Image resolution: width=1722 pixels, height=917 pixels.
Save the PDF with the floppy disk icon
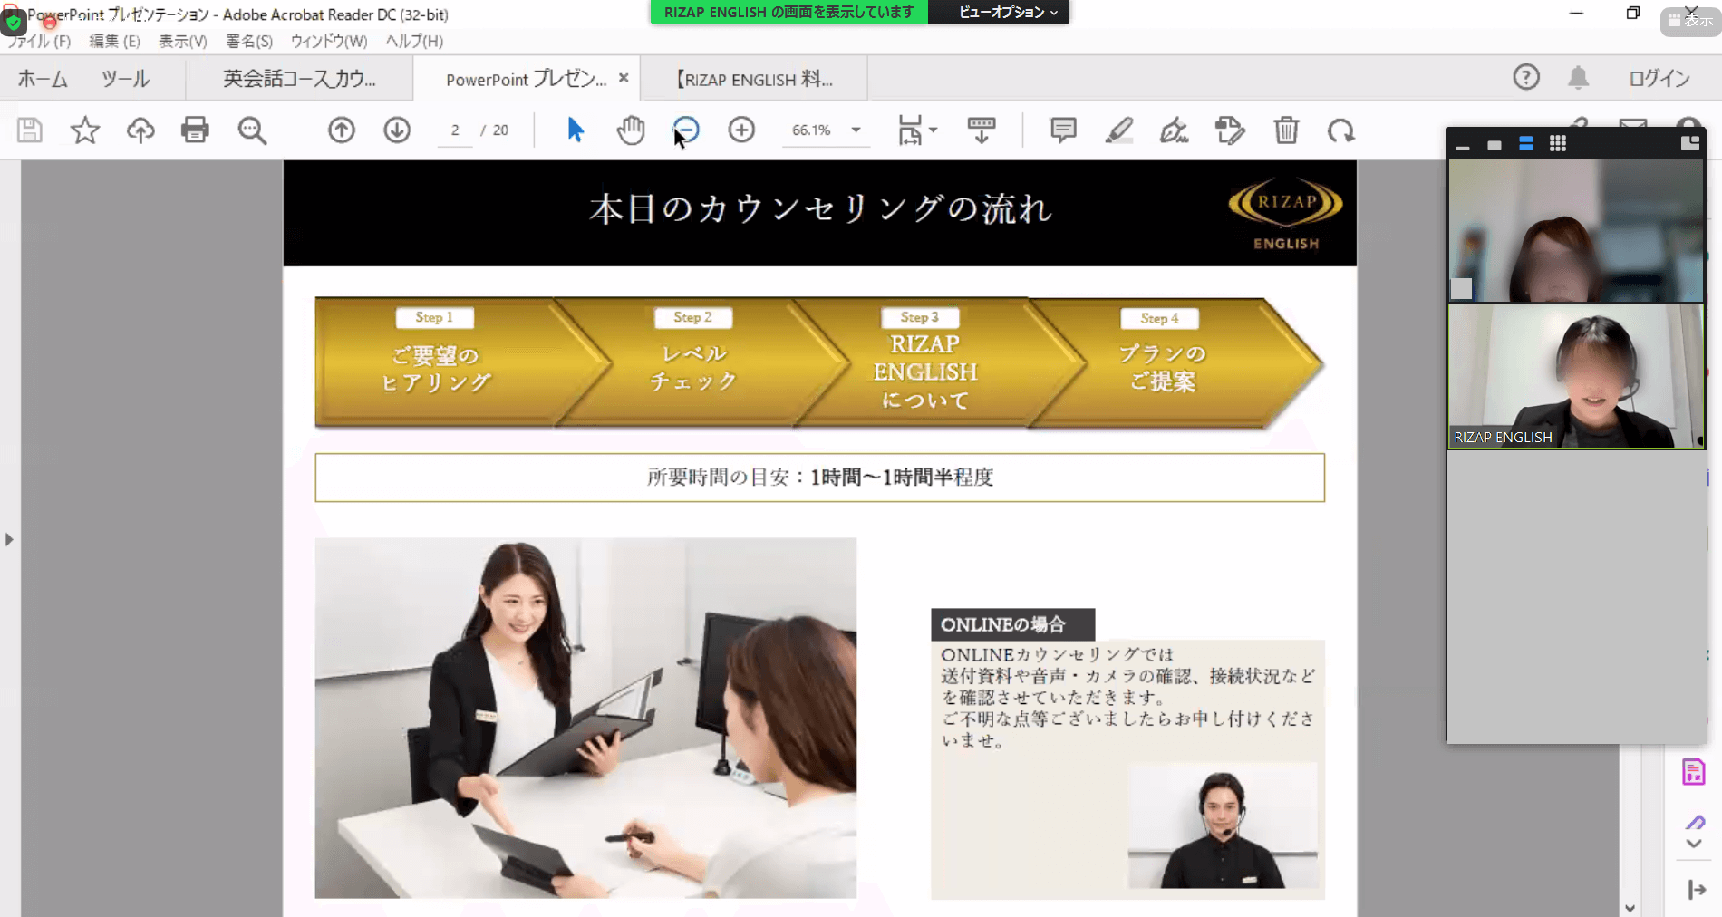coord(30,130)
